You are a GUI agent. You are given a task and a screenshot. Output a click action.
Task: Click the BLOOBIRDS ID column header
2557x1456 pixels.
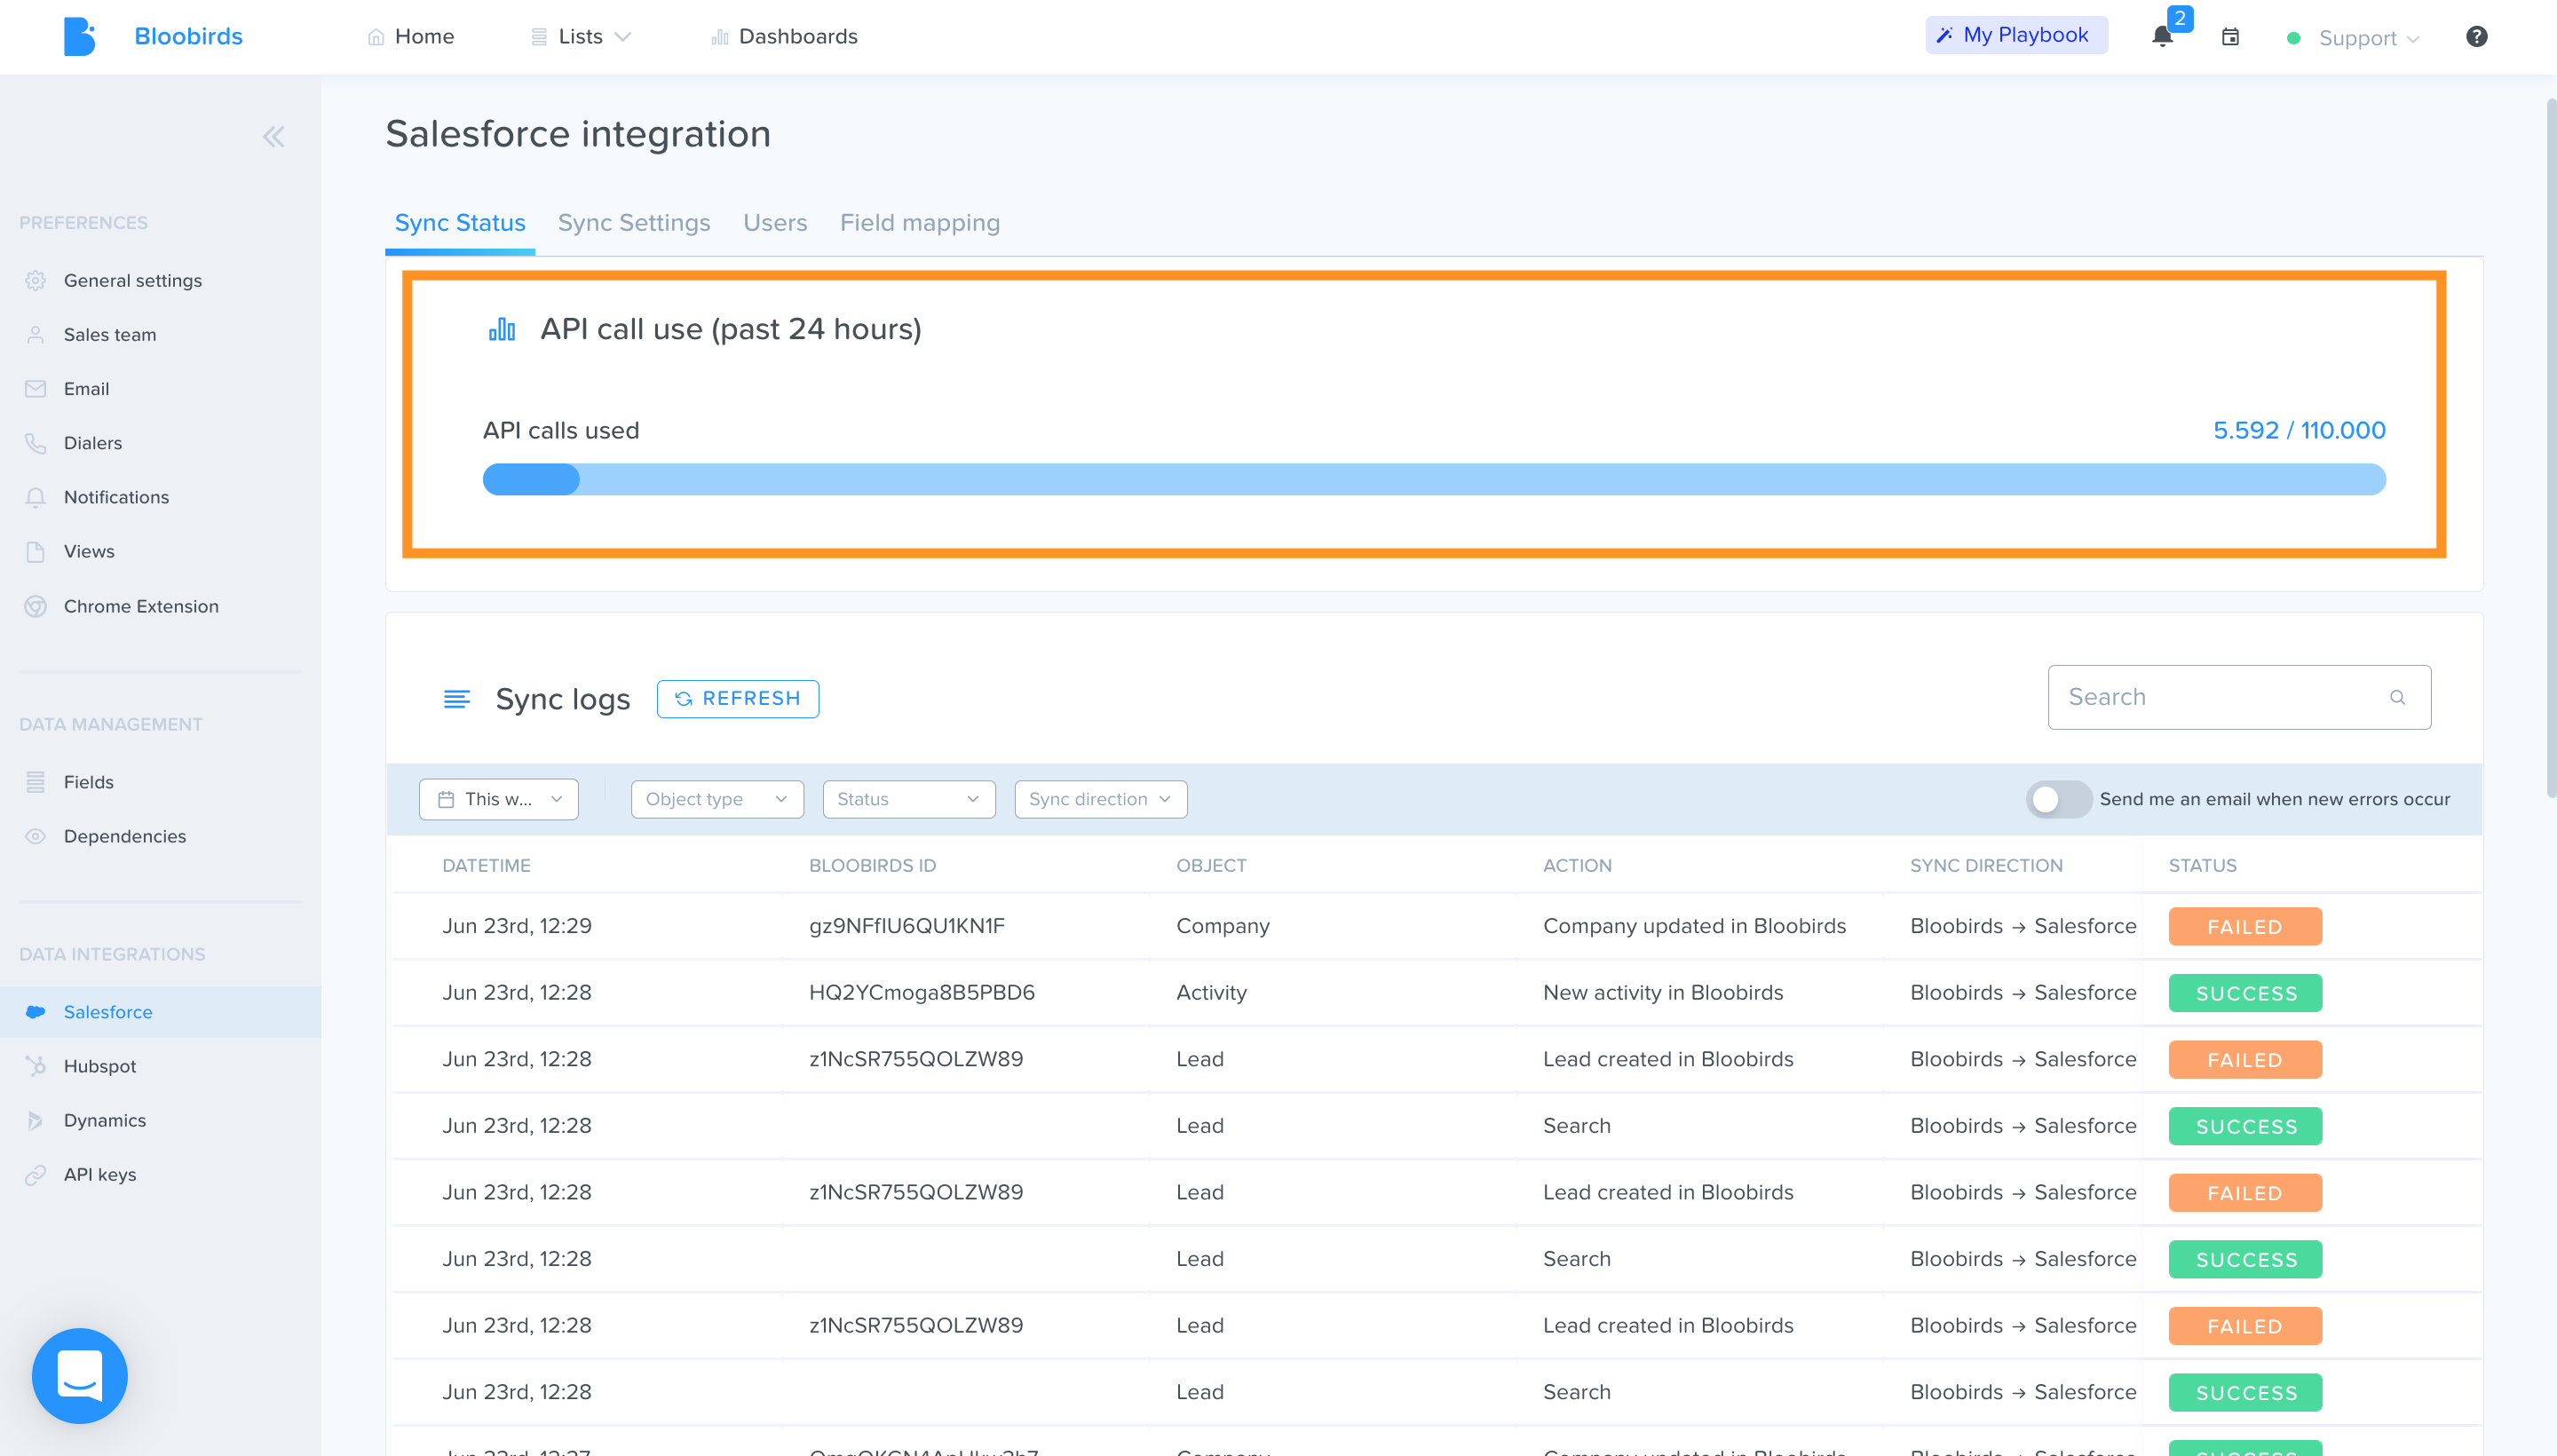[x=872, y=866]
